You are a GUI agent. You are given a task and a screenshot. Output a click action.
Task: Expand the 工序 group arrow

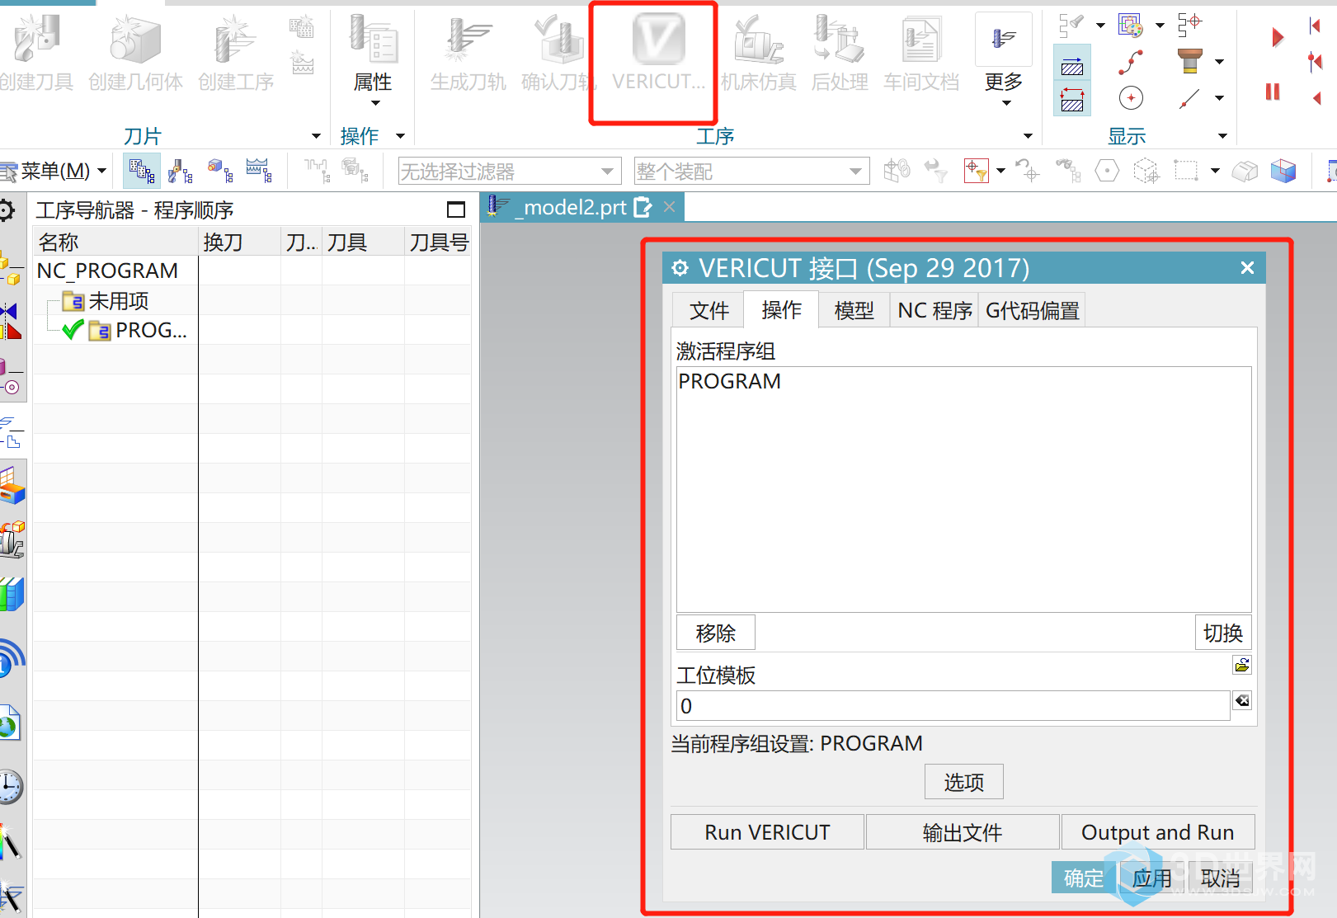tap(1028, 136)
